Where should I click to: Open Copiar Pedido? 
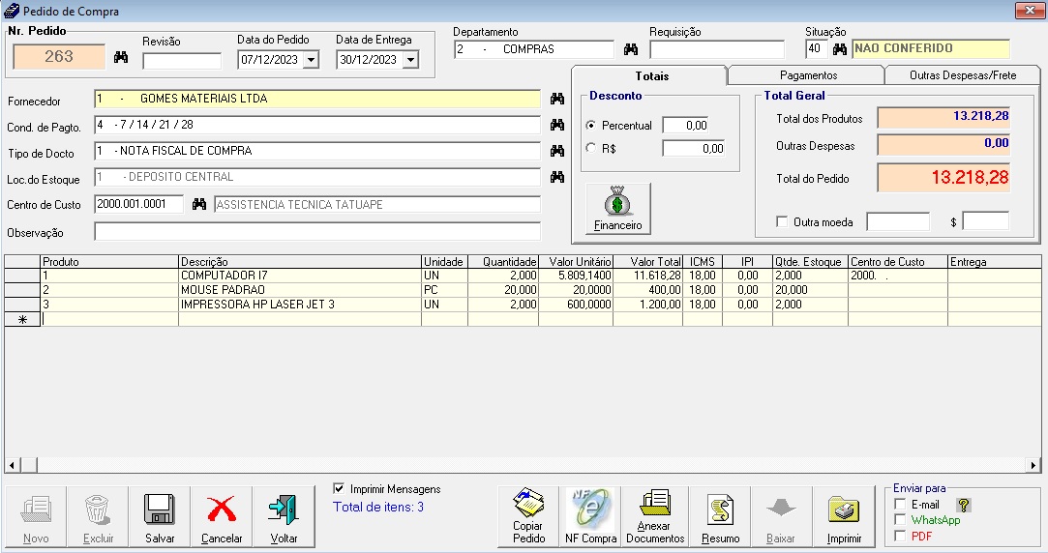coord(527,509)
